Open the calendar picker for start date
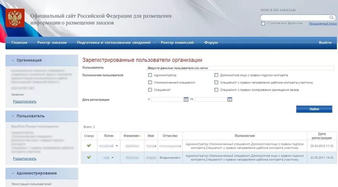Screen dimensions: 338x187 pyautogui.click(x=186, y=100)
